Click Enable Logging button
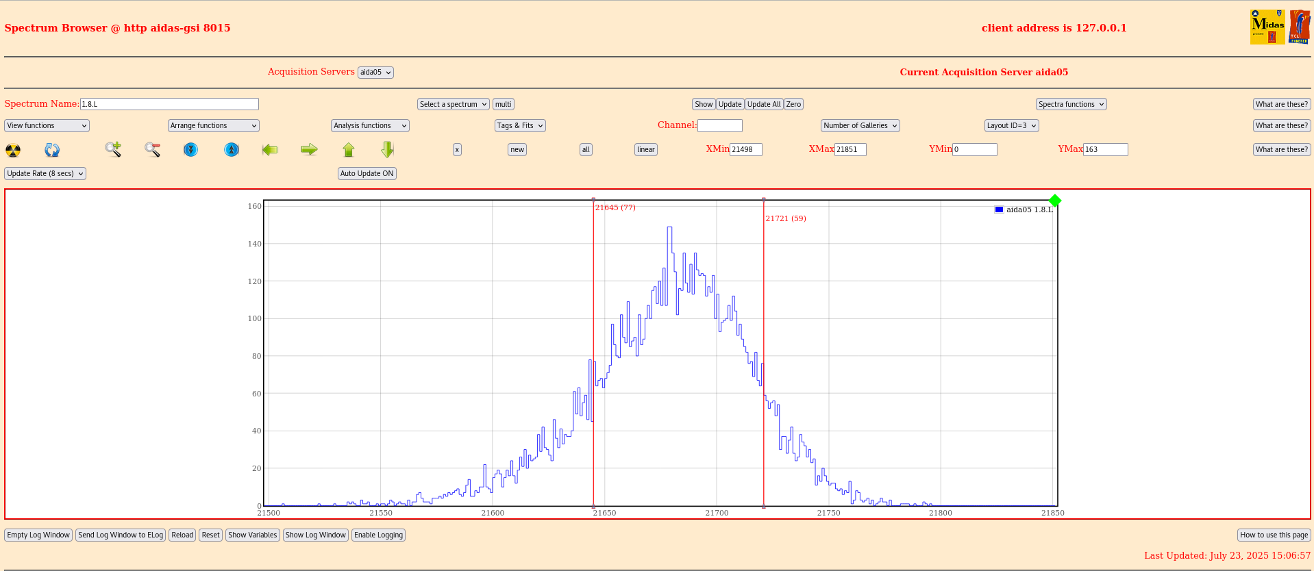Image resolution: width=1314 pixels, height=571 pixels. (379, 535)
